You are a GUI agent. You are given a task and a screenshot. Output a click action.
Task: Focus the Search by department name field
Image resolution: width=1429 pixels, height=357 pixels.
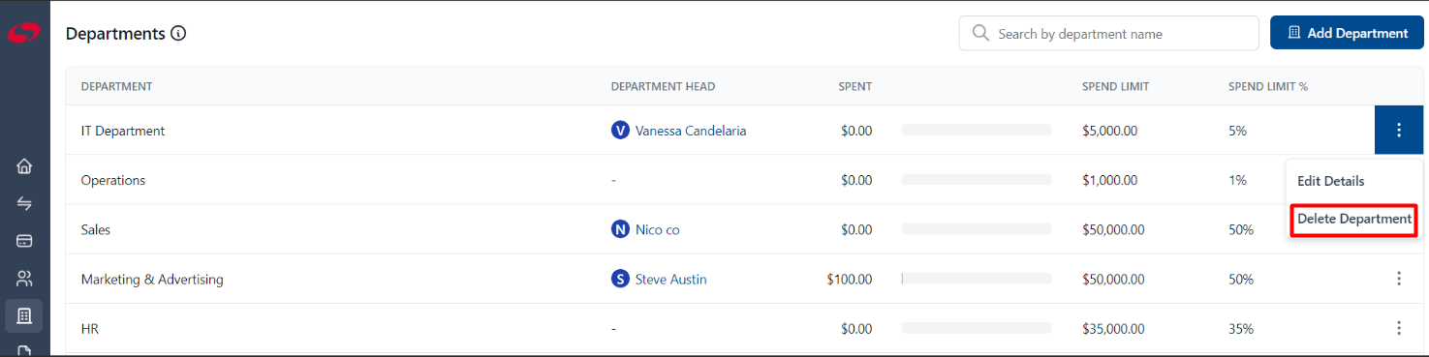click(1109, 33)
